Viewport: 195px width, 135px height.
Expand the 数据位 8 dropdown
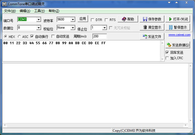(x=39, y=28)
